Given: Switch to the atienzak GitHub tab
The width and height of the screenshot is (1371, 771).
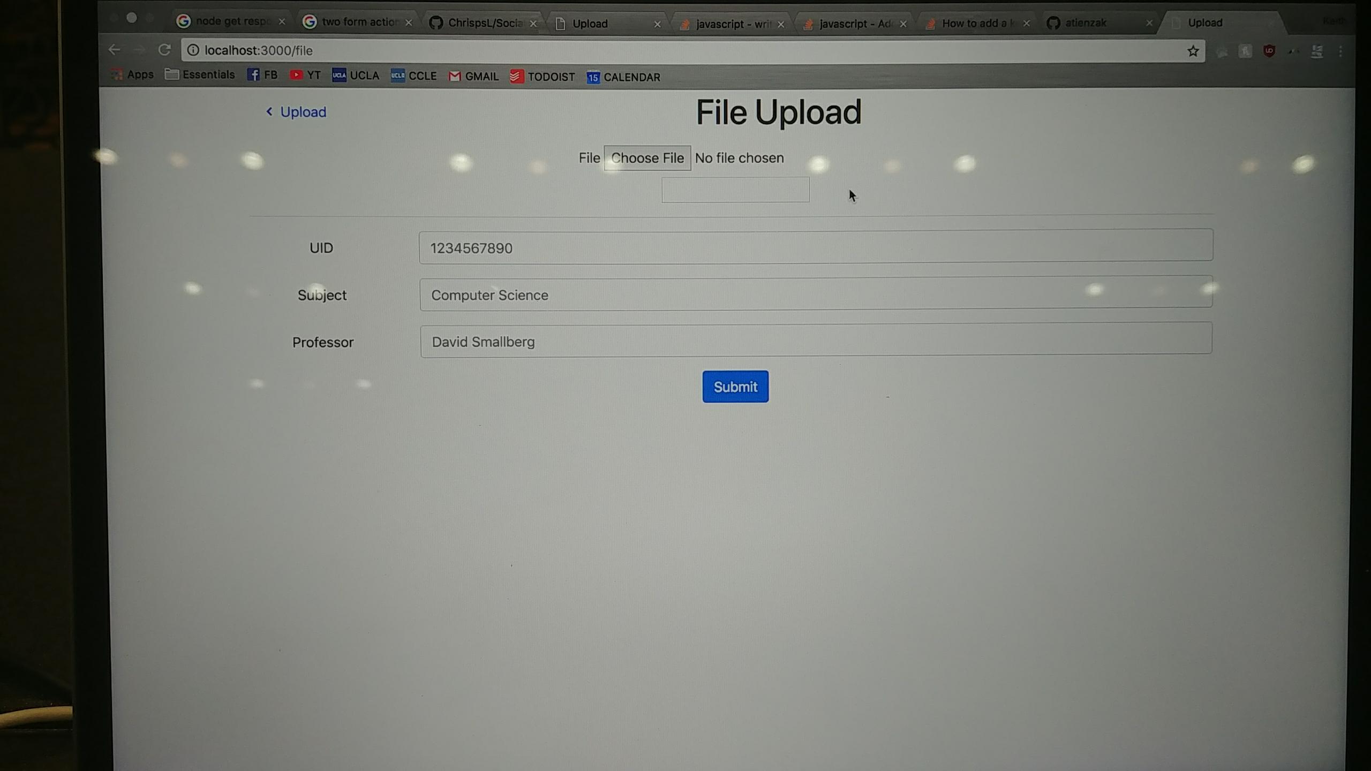Looking at the screenshot, I should [x=1086, y=23].
